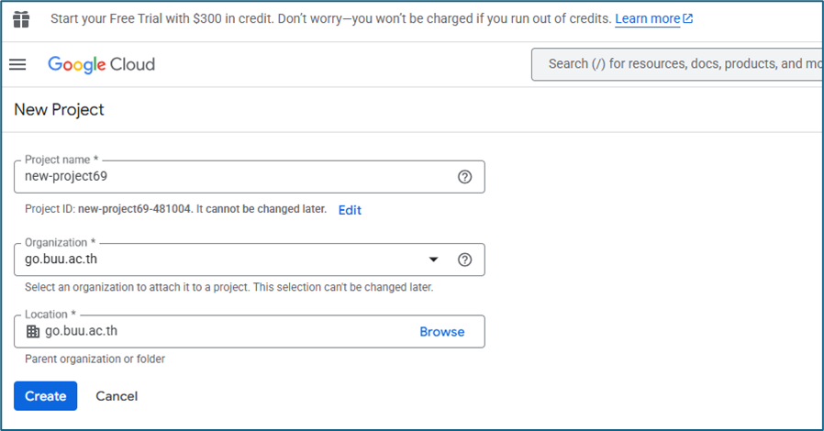Image resolution: width=824 pixels, height=431 pixels.
Task: Click the Project ID new-project69-481004 text
Action: (135, 209)
